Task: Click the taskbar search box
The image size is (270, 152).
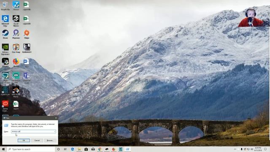Action: tap(31, 149)
